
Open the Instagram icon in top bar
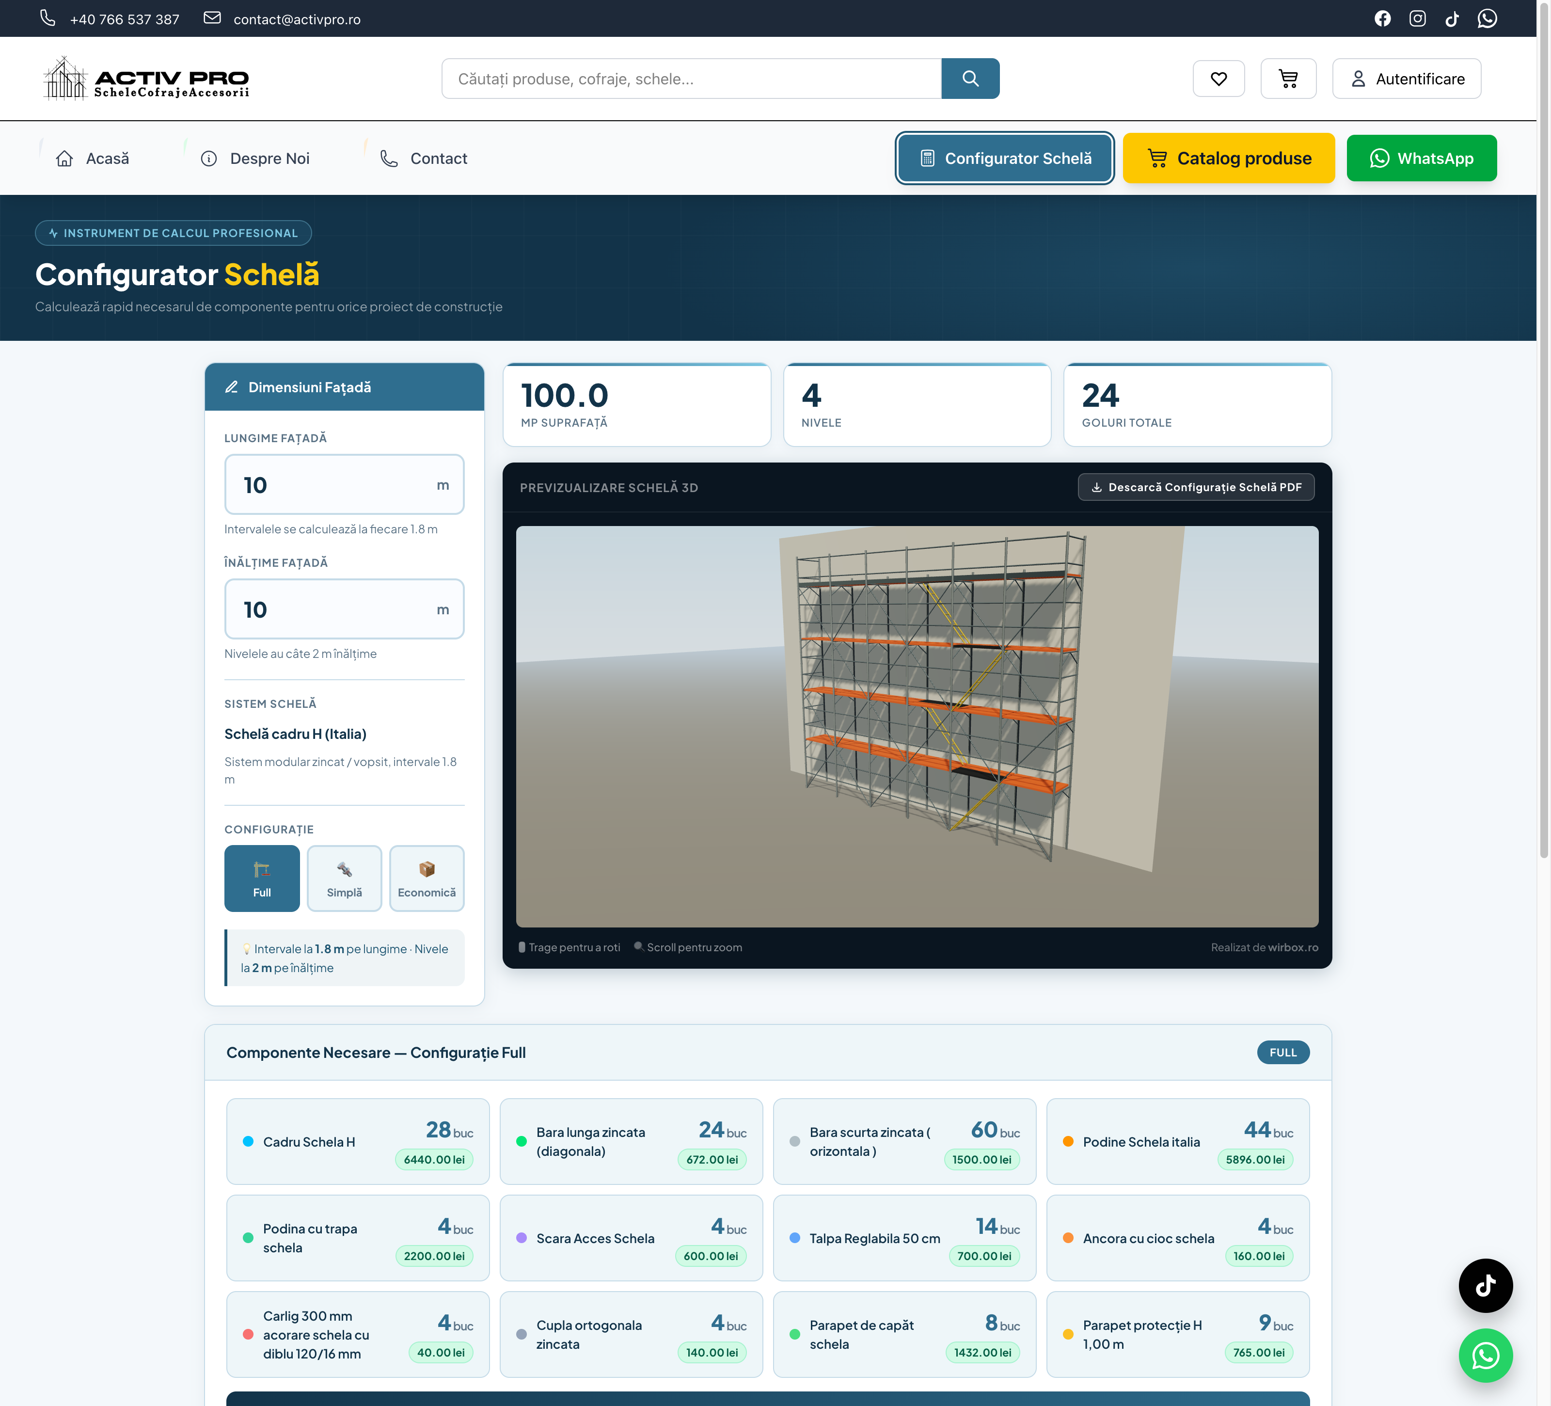(x=1417, y=18)
